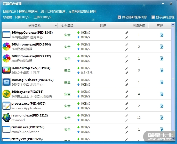Select process.exe(PID:4672) process name
The image size is (177, 144).
click(x=28, y=103)
